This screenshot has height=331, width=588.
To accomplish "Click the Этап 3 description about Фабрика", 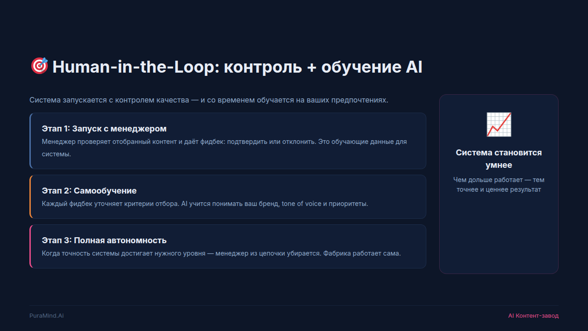I will [221, 253].
